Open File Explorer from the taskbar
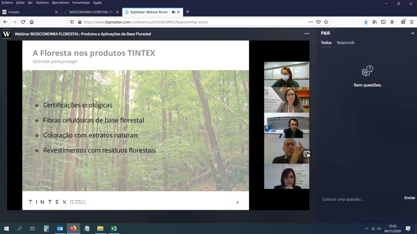The height and width of the screenshot is (234, 417). pos(100,229)
